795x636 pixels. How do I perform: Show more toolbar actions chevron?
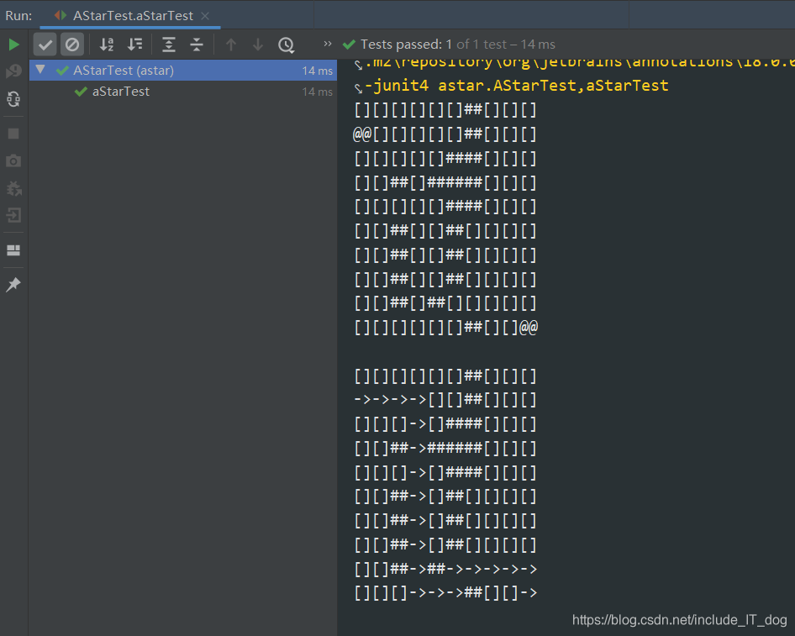(x=328, y=44)
